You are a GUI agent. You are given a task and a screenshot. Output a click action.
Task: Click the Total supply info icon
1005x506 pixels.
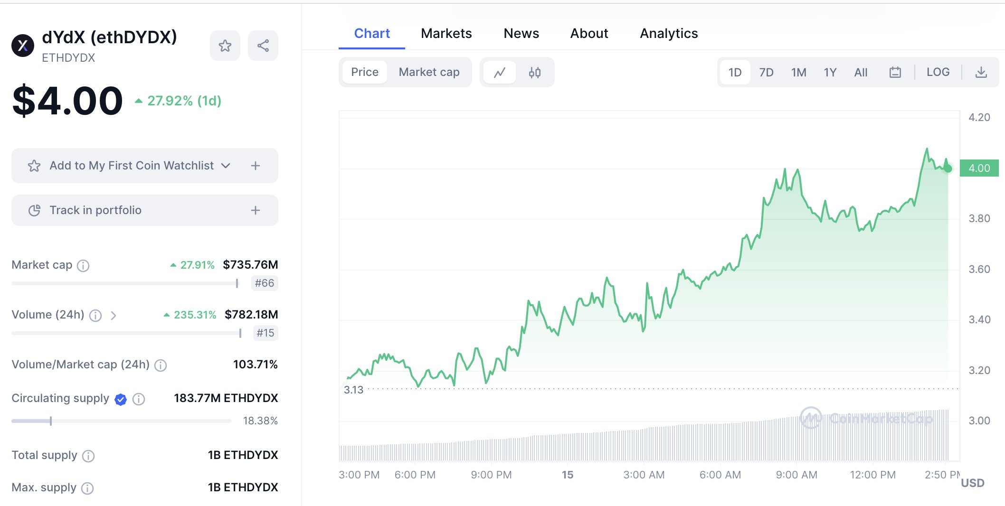(88, 456)
